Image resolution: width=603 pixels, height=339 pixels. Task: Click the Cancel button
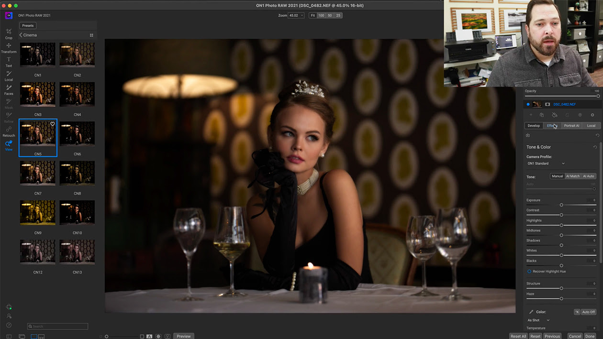[575, 337]
